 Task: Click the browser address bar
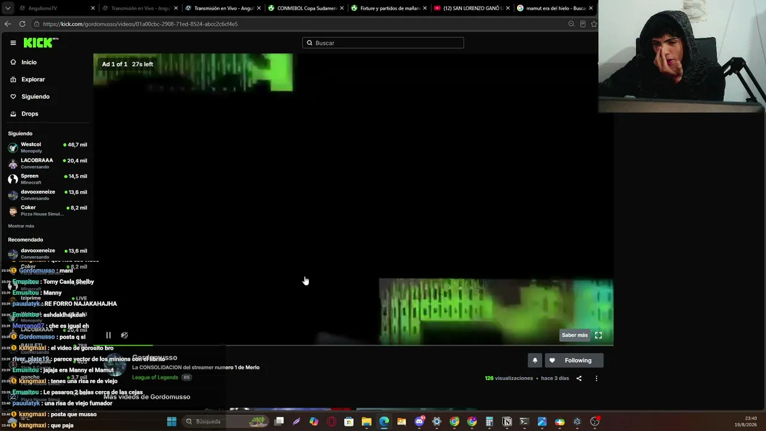[299, 24]
